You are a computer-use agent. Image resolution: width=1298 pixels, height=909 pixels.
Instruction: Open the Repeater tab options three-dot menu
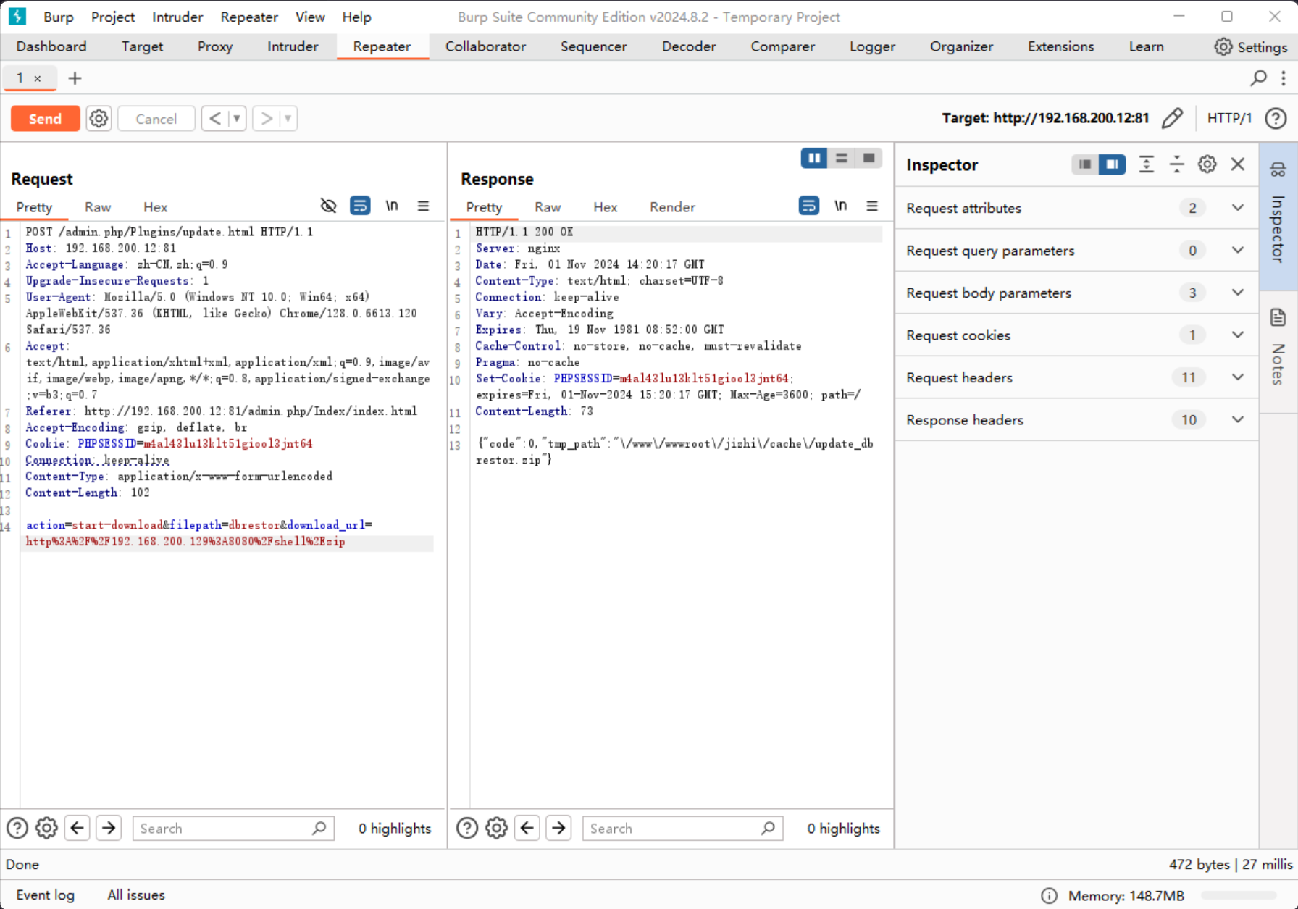(1284, 78)
